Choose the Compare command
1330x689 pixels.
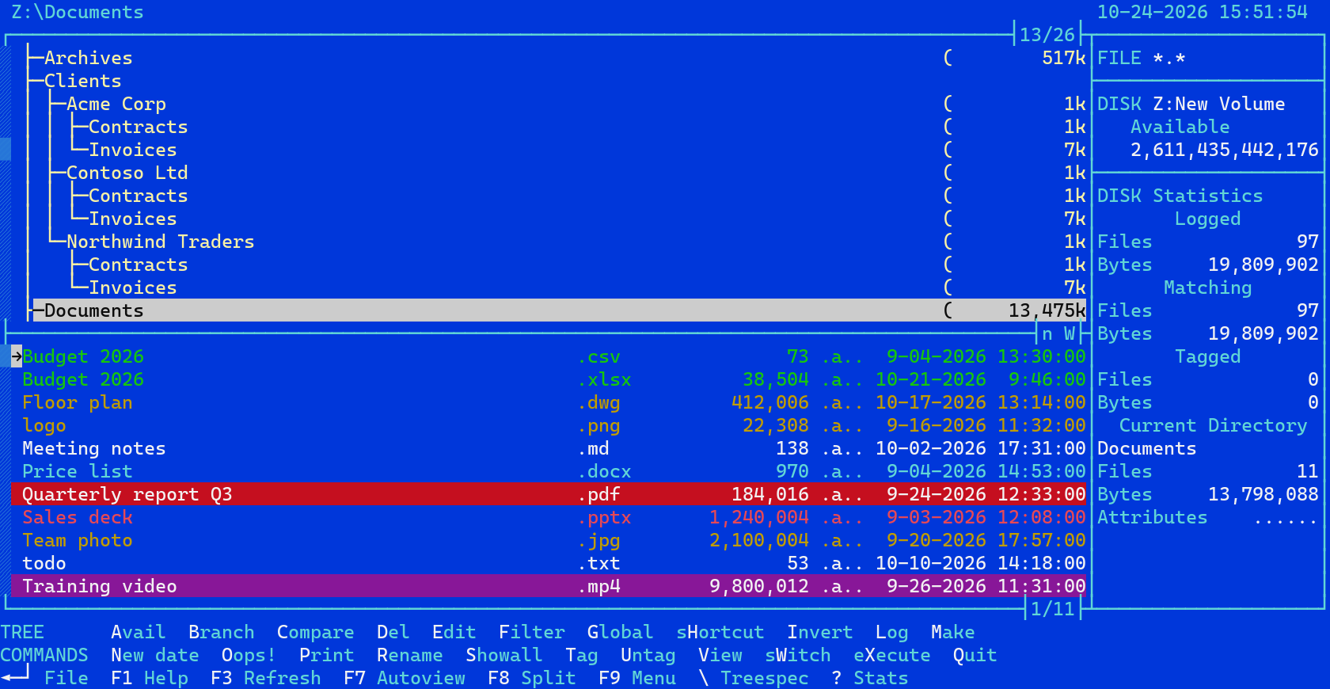pyautogui.click(x=316, y=632)
